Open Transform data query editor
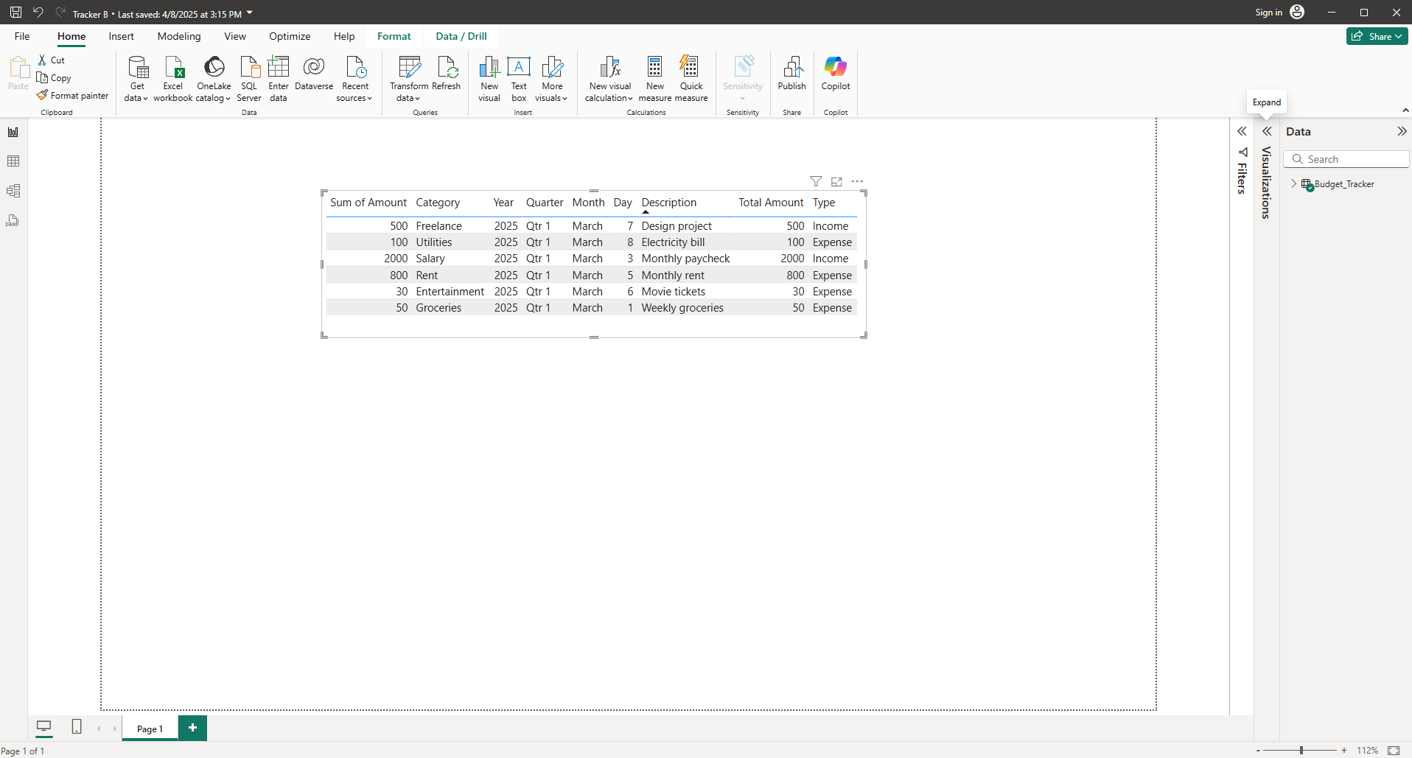 coord(409,78)
